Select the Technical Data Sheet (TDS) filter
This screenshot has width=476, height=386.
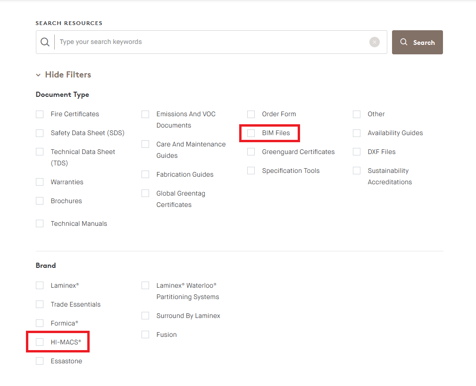[40, 152]
